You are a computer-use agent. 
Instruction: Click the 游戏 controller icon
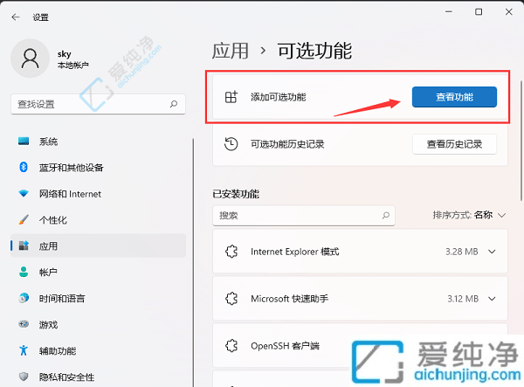pos(24,324)
